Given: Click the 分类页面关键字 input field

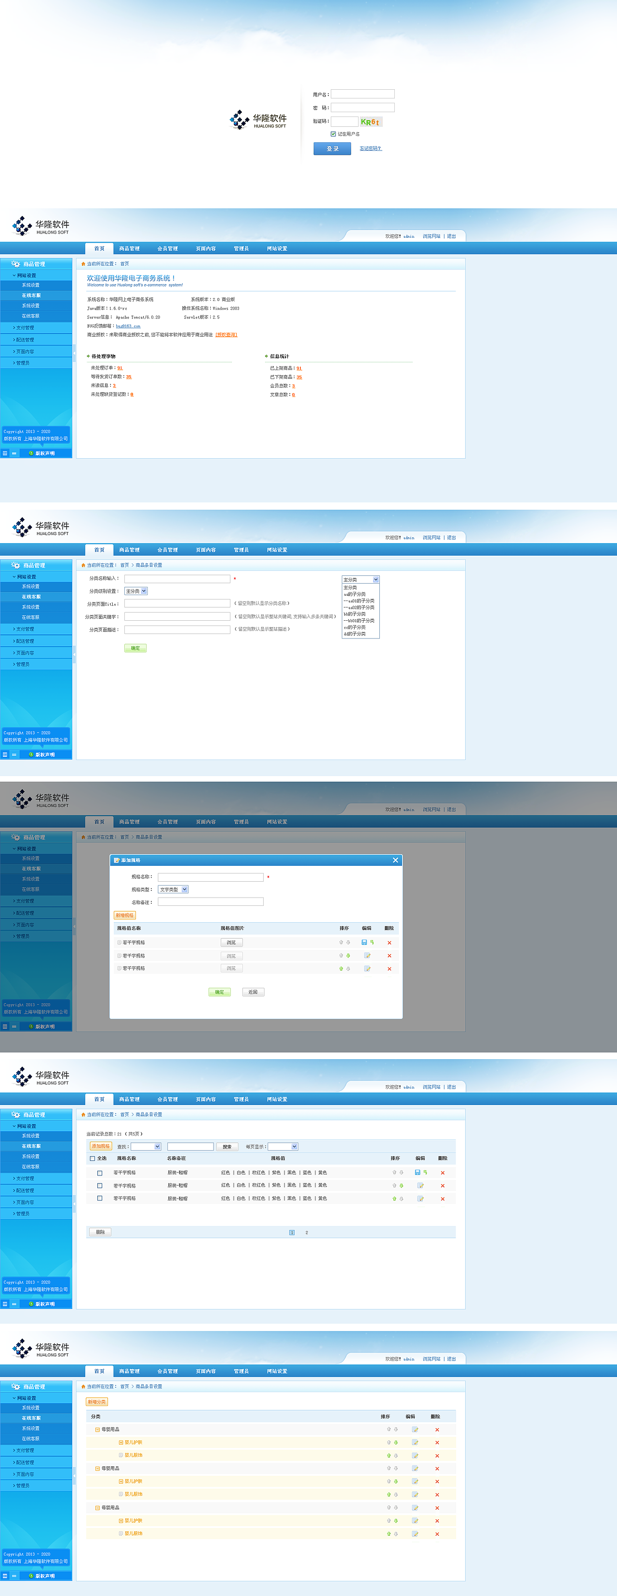Looking at the screenshot, I should click(177, 616).
